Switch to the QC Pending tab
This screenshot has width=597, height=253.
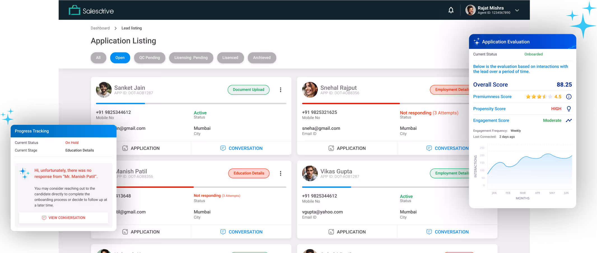[x=150, y=58]
